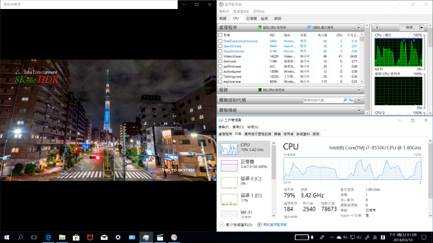Click the OneDrive cloud icon in the tray

339,237
